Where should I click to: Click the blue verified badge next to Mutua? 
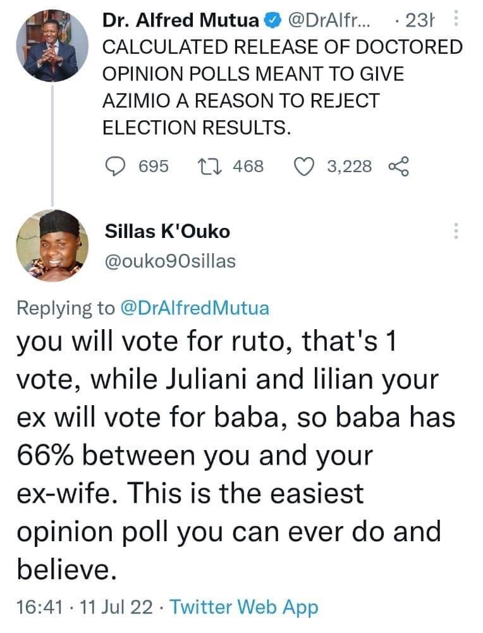(272, 20)
